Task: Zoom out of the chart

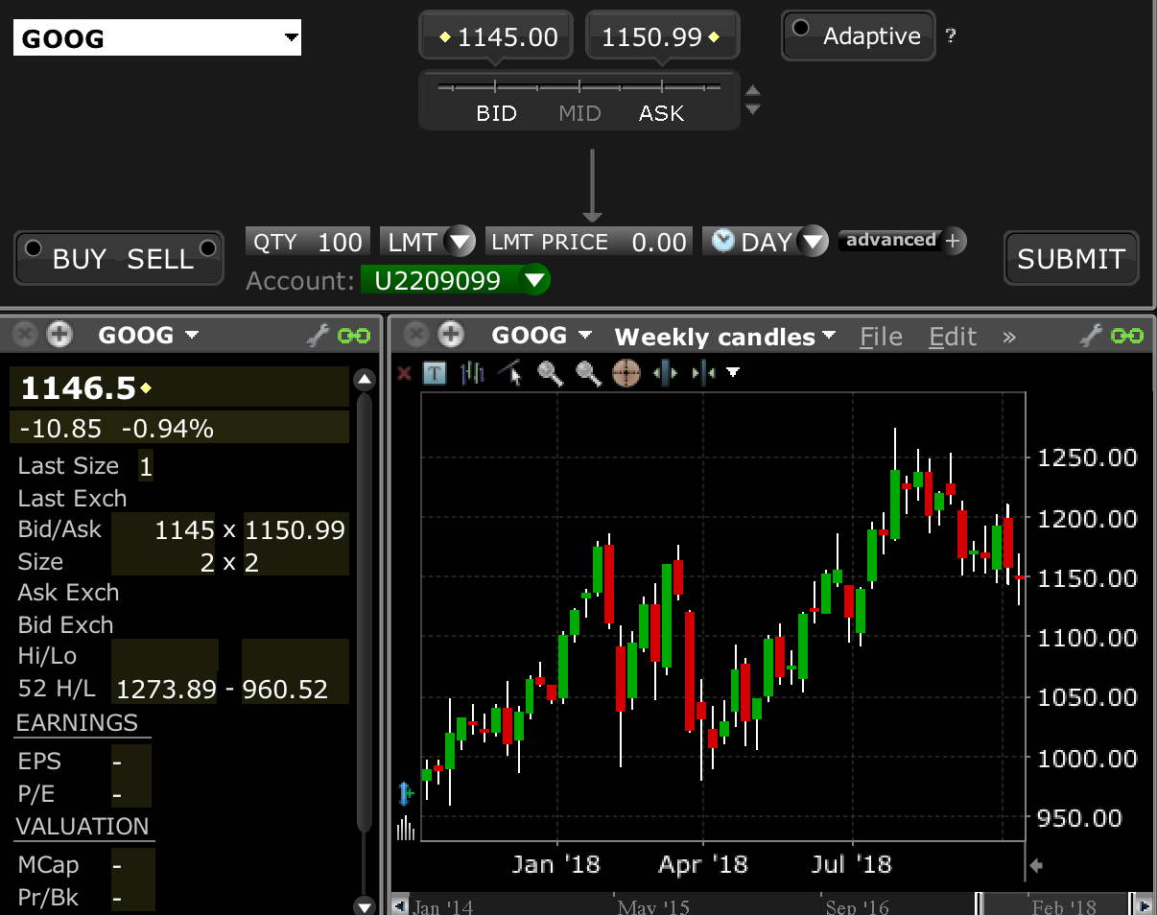Action: 588,373
